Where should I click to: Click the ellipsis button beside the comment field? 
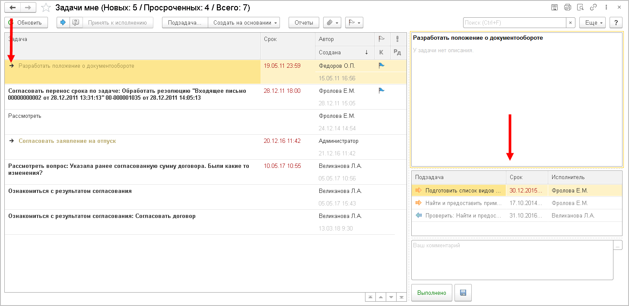pos(618,246)
